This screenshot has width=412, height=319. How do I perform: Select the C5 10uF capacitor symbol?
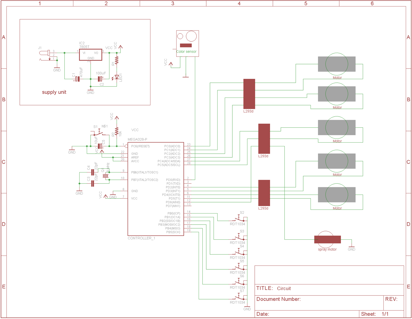(x=100, y=146)
